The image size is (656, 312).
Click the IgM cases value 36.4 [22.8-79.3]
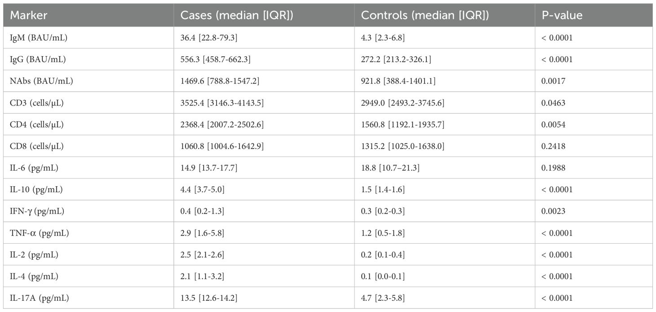click(x=209, y=38)
